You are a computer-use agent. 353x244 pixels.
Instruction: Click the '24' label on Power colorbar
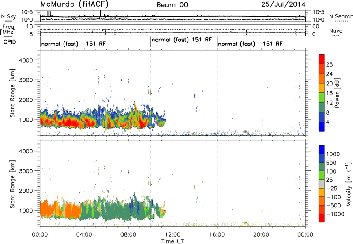click(329, 74)
